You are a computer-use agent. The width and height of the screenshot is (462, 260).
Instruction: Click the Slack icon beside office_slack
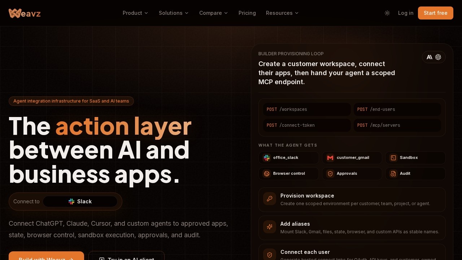click(x=267, y=158)
